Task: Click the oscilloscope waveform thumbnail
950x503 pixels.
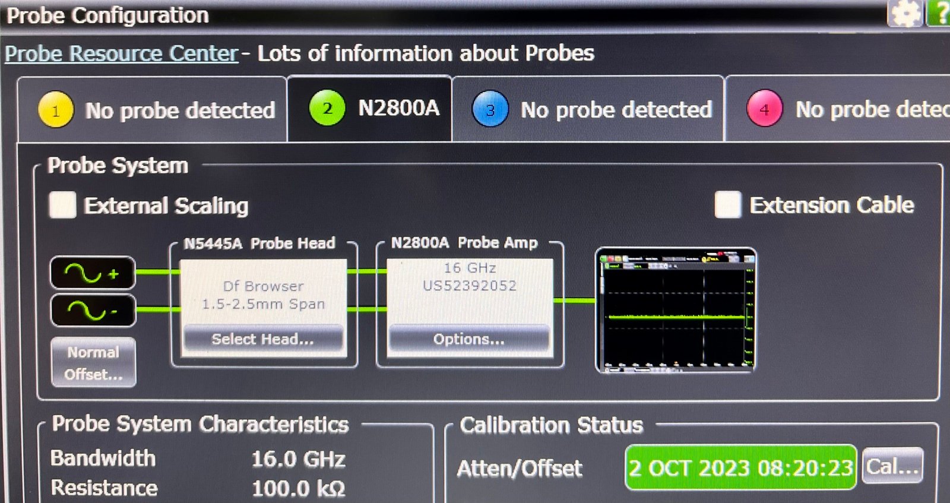Action: (676, 310)
